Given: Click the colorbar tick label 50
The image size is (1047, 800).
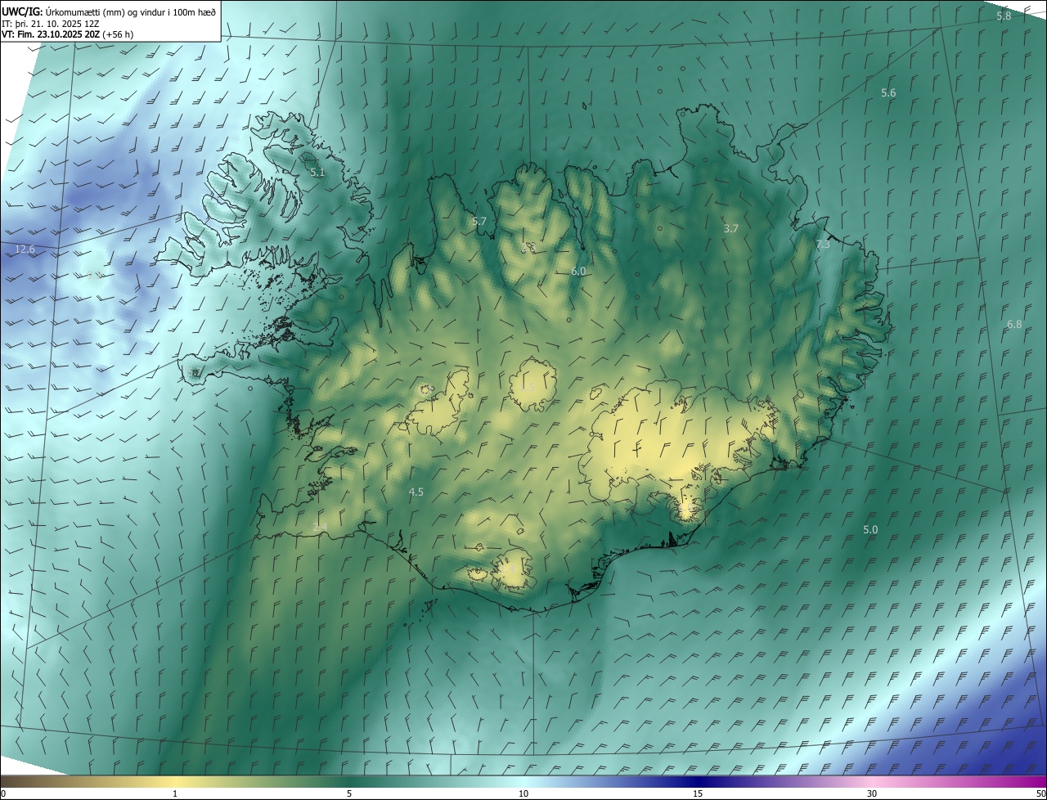Looking at the screenshot, I should tap(1040, 794).
